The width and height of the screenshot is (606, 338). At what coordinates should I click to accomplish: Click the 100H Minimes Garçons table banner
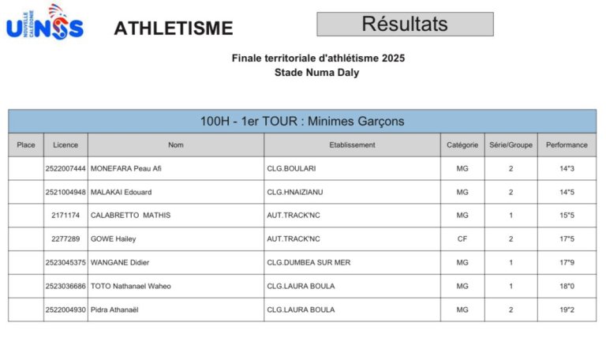(302, 122)
